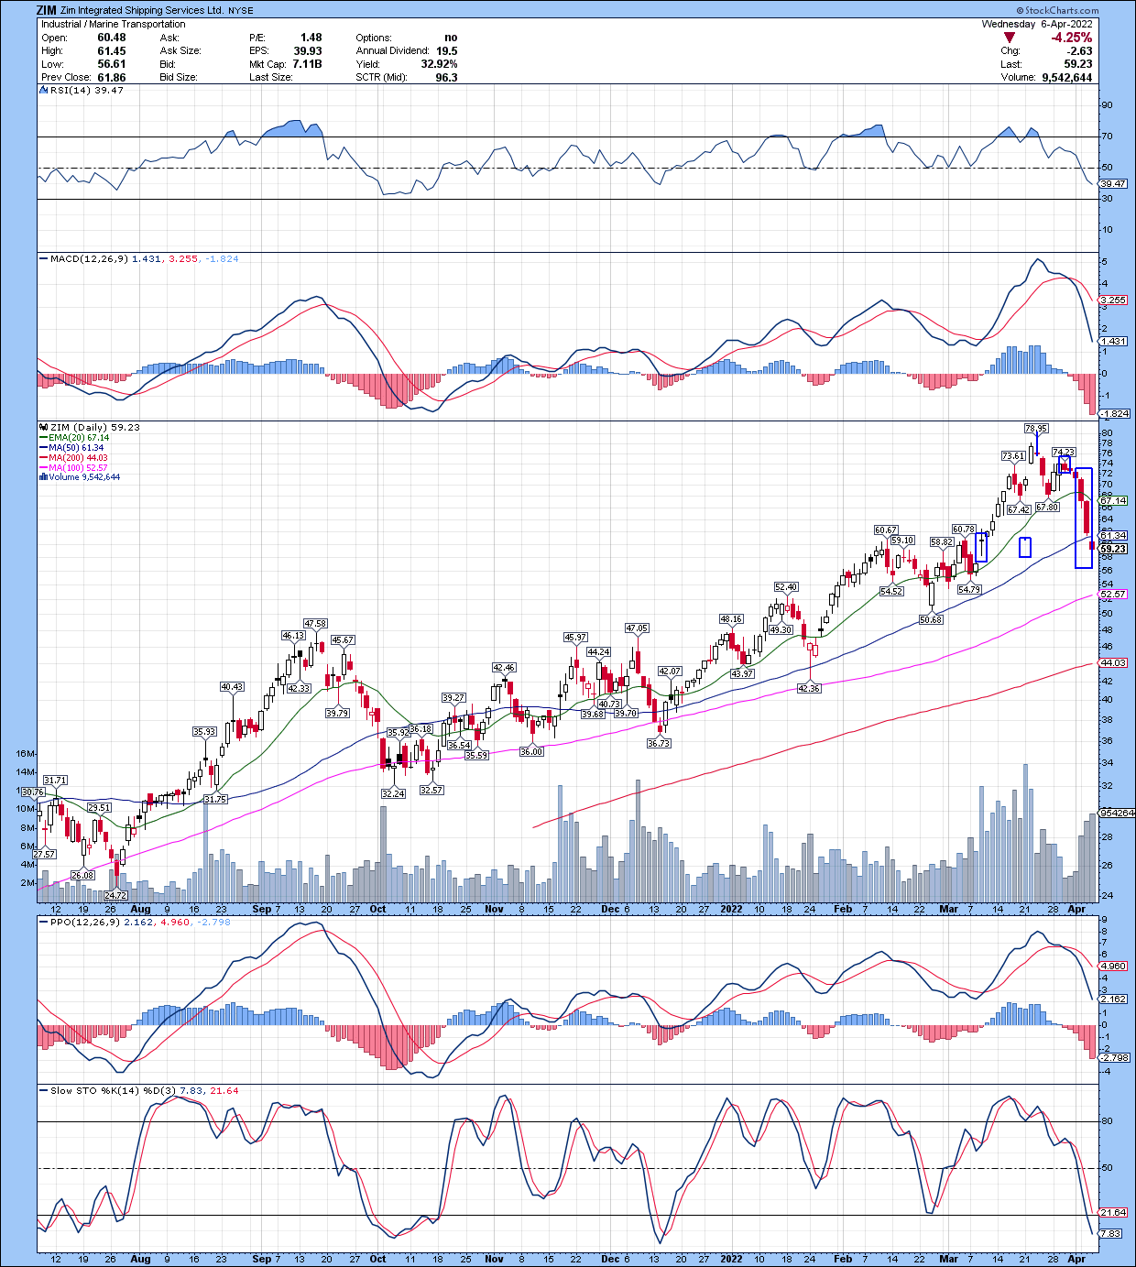This screenshot has width=1136, height=1267.
Task: Click the ZIM ticker symbol in the header
Action: point(46,10)
